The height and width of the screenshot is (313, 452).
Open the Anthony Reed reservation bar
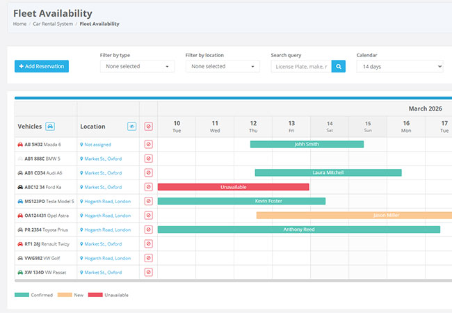coord(299,230)
